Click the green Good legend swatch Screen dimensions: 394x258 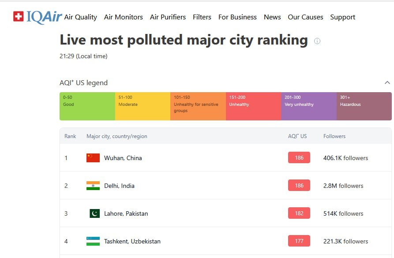87,106
